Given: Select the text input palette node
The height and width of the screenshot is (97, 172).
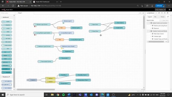Looking at the screenshot, I should tap(7, 39).
